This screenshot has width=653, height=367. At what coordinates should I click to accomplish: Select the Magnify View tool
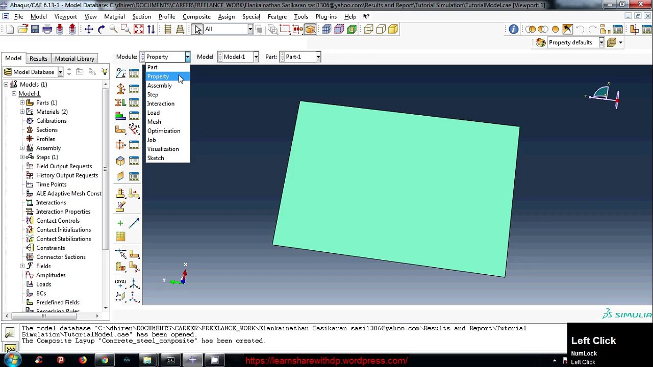tap(113, 29)
